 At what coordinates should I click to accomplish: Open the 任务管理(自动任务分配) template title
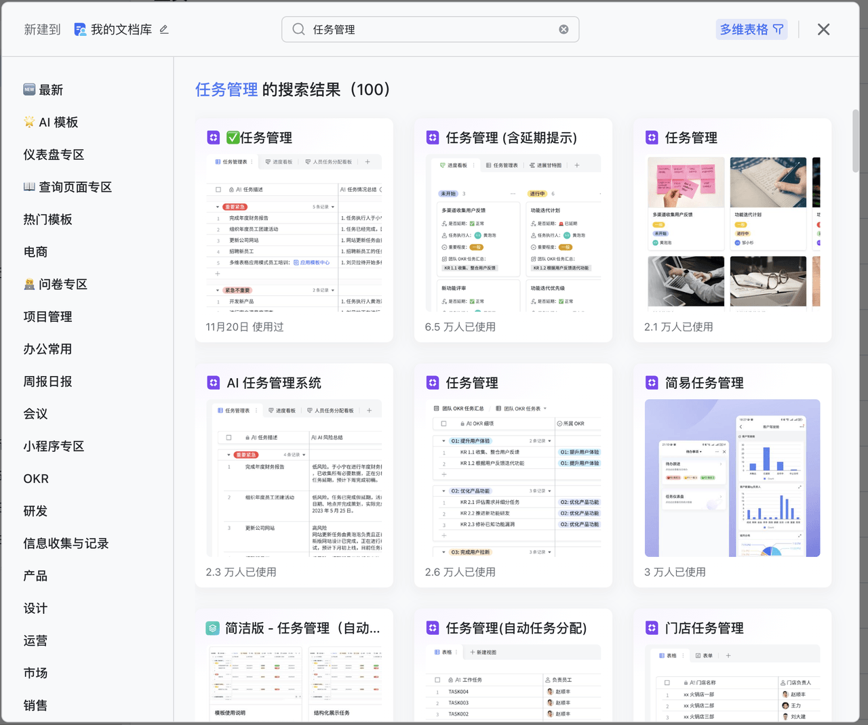515,628
